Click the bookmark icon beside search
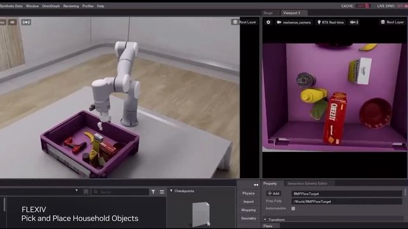The image size is (408, 229). click(x=86, y=192)
